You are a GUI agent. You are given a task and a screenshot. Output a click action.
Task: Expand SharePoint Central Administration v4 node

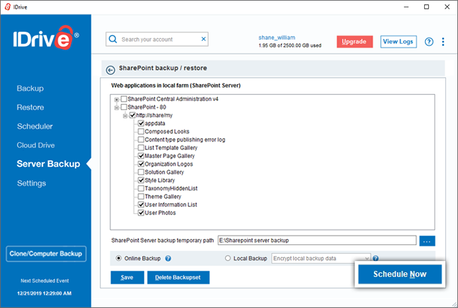tap(117, 100)
